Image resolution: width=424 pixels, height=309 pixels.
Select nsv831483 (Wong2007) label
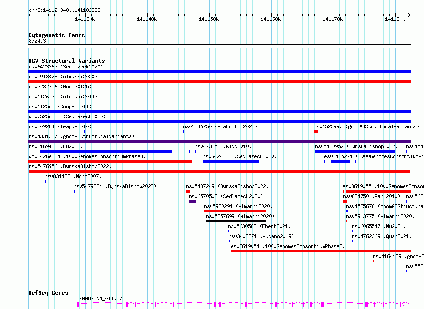tap(73, 176)
